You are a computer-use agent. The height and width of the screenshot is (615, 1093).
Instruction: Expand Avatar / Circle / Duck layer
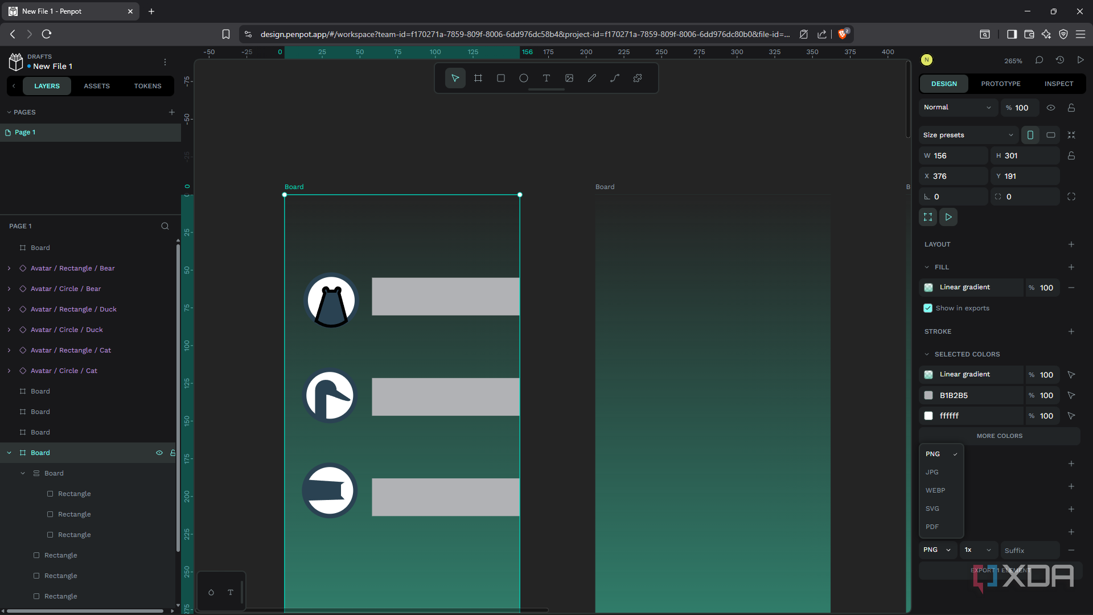pos(9,330)
